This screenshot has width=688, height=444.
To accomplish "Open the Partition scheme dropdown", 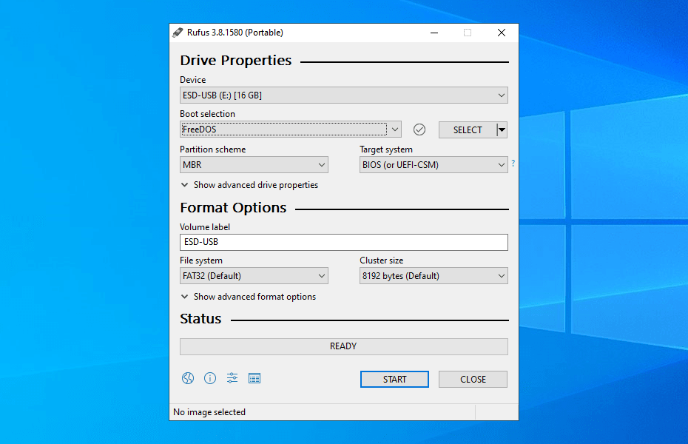I will click(x=254, y=165).
